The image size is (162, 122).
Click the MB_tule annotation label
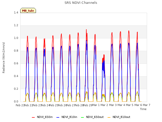(x=28, y=11)
